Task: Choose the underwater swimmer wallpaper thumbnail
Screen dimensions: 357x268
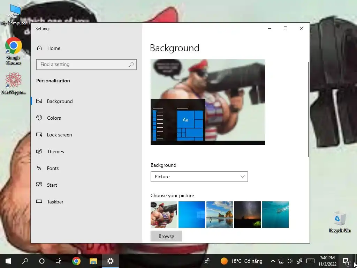Action: pyautogui.click(x=275, y=215)
